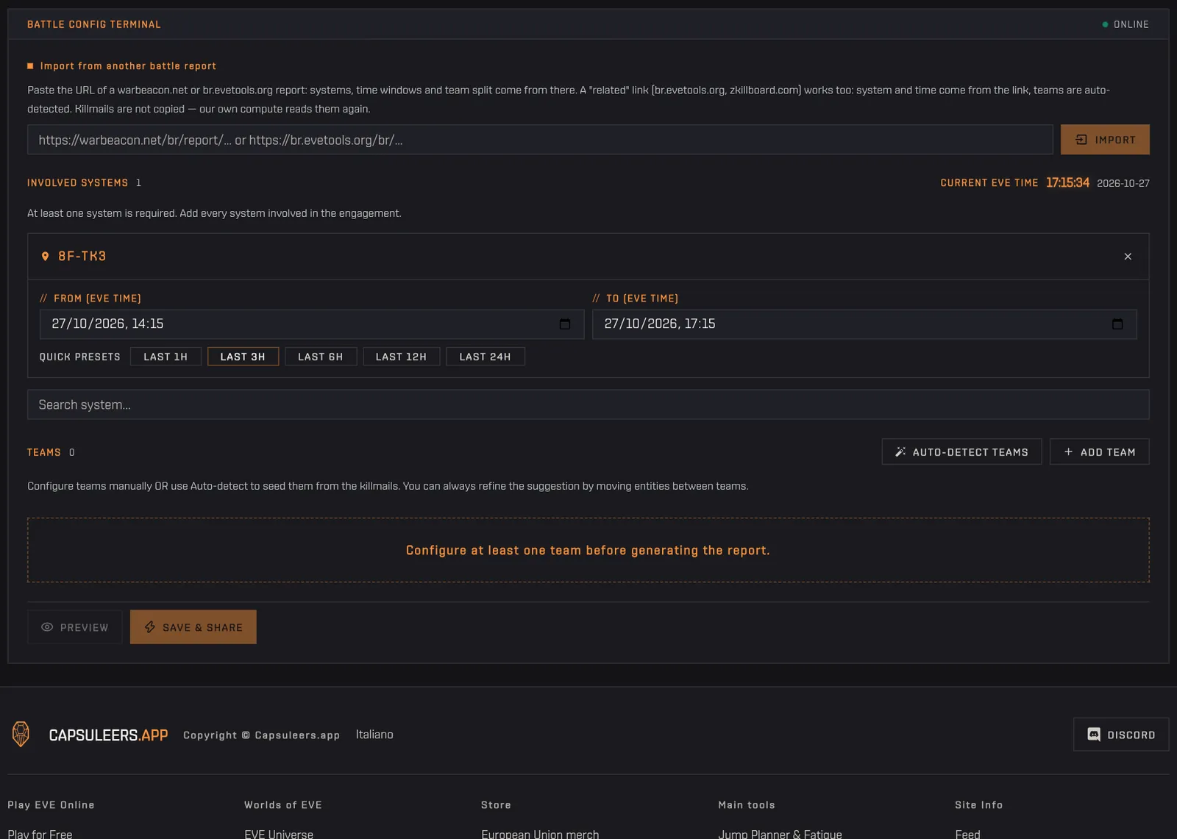Click Save & Share

(x=193, y=627)
